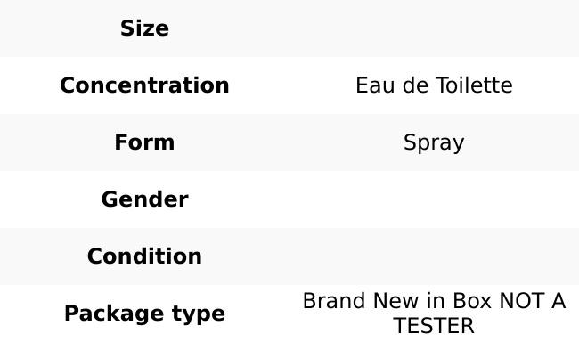Viewport: 579px width, 342px height.
Task: Click the Size row label
Action: pyautogui.click(x=144, y=28)
